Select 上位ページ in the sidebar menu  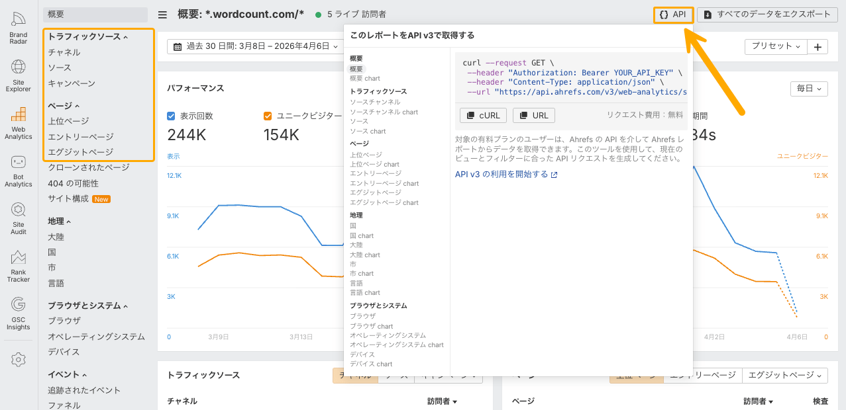(68, 121)
